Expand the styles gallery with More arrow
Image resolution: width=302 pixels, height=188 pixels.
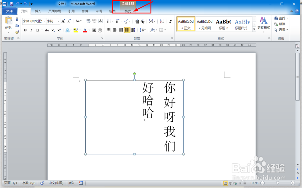point(254,29)
